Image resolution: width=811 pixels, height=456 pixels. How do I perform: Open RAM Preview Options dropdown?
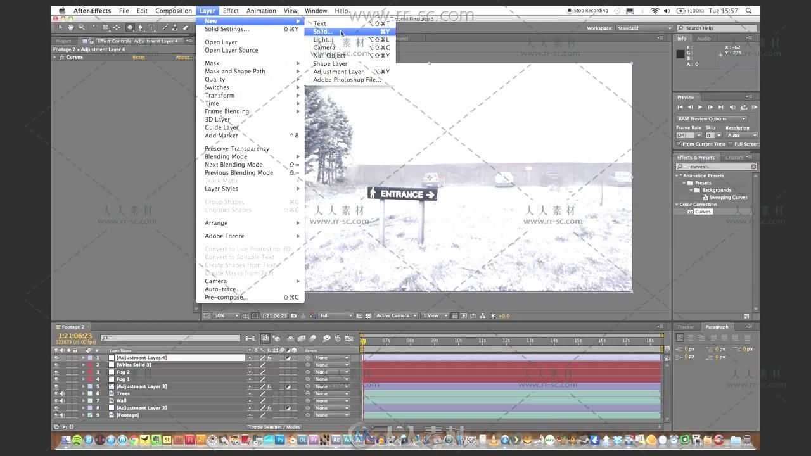pos(712,118)
